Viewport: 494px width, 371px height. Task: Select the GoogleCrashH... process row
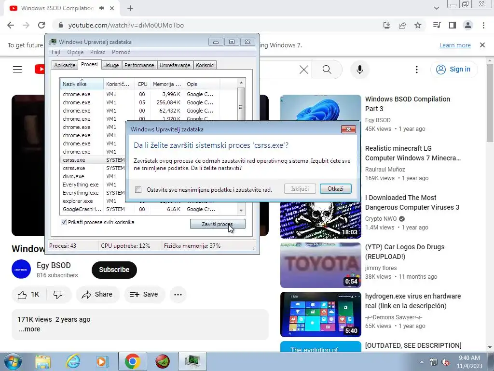tap(150, 209)
